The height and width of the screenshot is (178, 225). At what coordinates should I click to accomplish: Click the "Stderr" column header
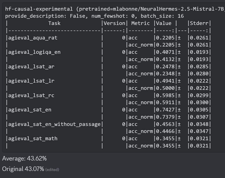coord(199,23)
